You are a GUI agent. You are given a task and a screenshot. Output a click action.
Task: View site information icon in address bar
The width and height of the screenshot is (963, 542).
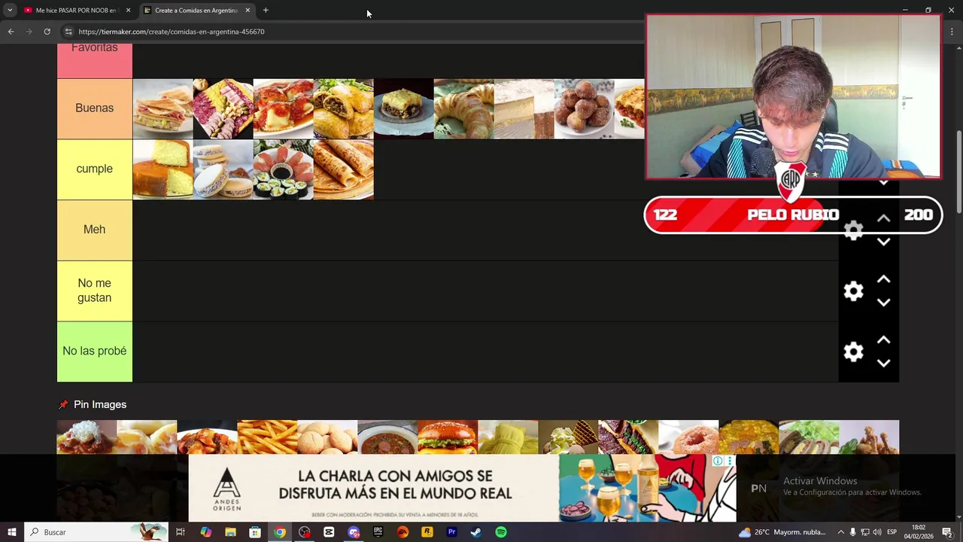point(68,32)
